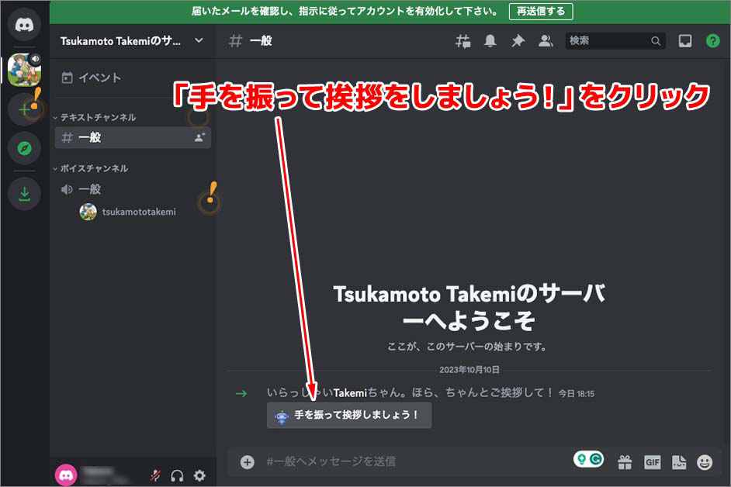The height and width of the screenshot is (487, 731).
Task: Select the 一般 text channel
Action: (x=124, y=138)
